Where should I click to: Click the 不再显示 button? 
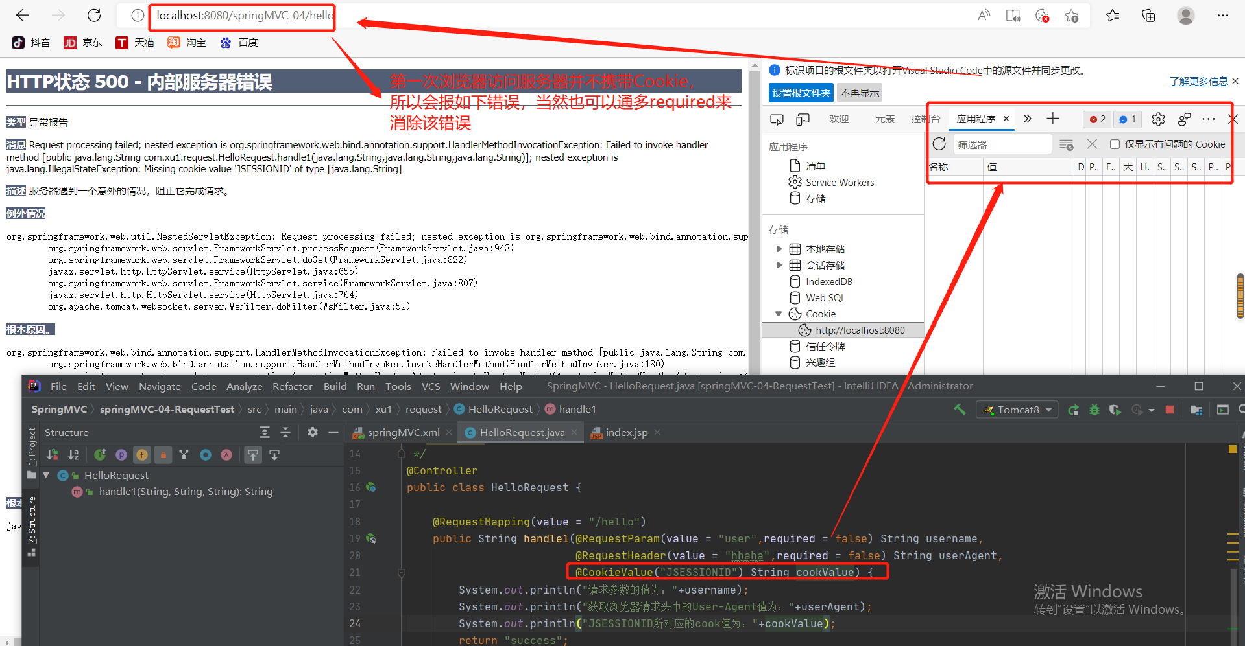click(x=860, y=93)
